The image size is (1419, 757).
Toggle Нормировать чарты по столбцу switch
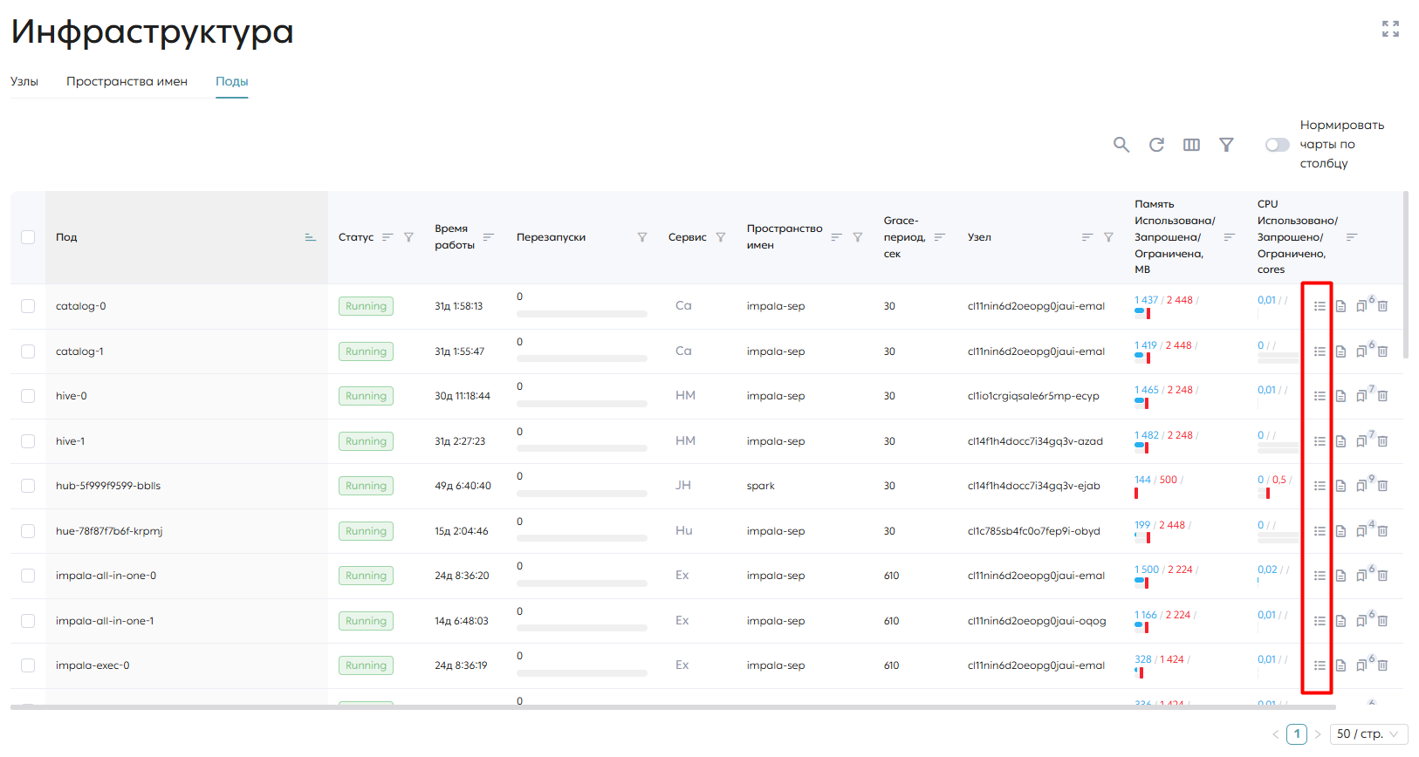point(1277,145)
